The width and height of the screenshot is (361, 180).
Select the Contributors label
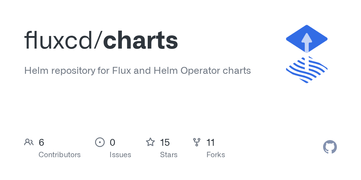pos(60,155)
